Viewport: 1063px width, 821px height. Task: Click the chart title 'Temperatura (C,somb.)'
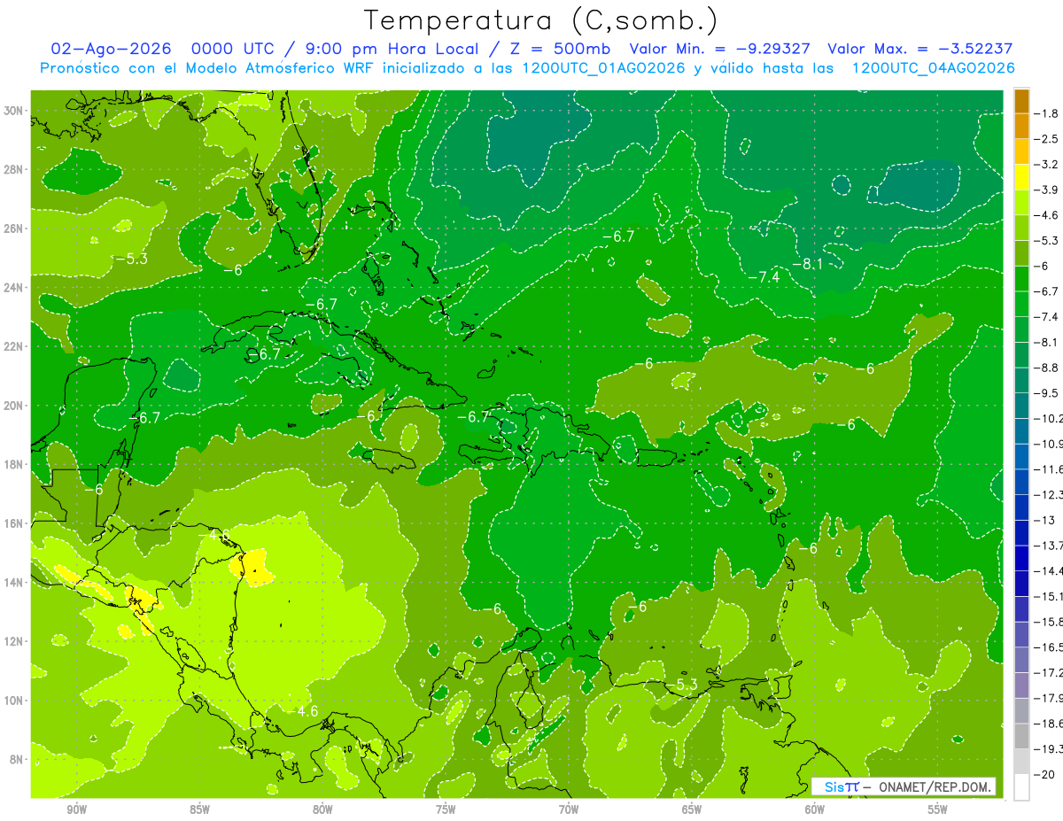tap(540, 19)
